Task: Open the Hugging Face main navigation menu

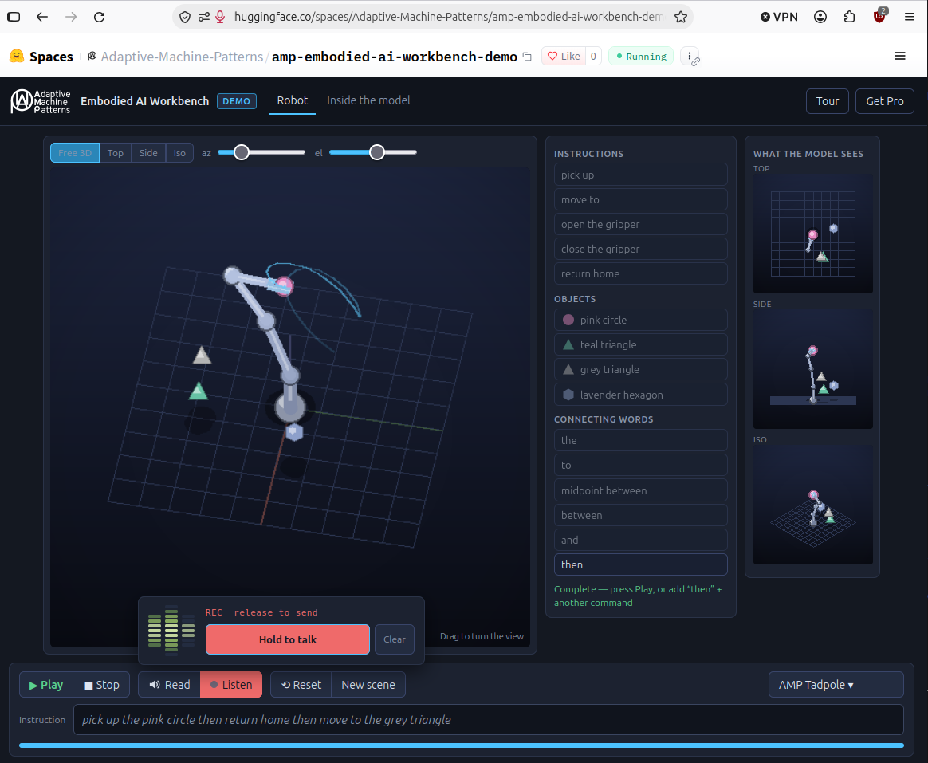Action: click(x=899, y=57)
